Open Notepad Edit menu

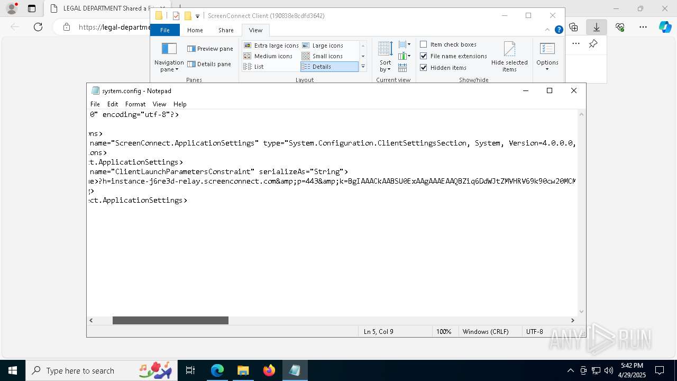tap(113, 104)
